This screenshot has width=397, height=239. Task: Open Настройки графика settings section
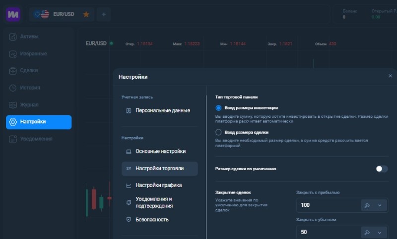[158, 185]
